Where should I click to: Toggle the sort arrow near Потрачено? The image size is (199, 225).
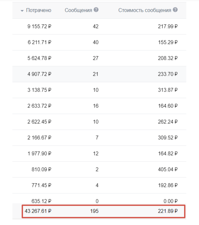[x=22, y=11]
